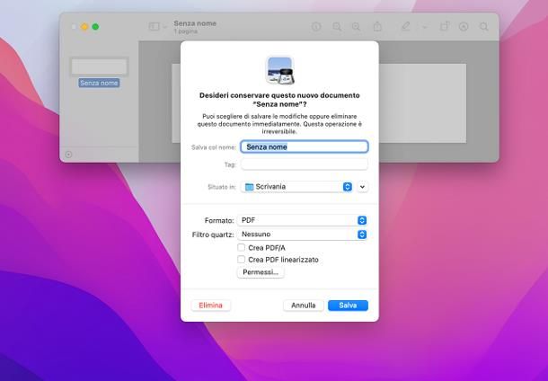Click the green full-screen window button
Image resolution: width=548 pixels, height=381 pixels.
(x=95, y=27)
